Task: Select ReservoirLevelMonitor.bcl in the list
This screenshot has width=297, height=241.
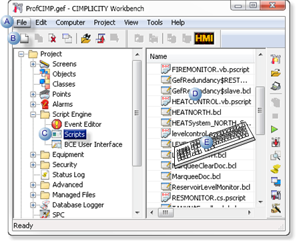Action: coord(211,188)
